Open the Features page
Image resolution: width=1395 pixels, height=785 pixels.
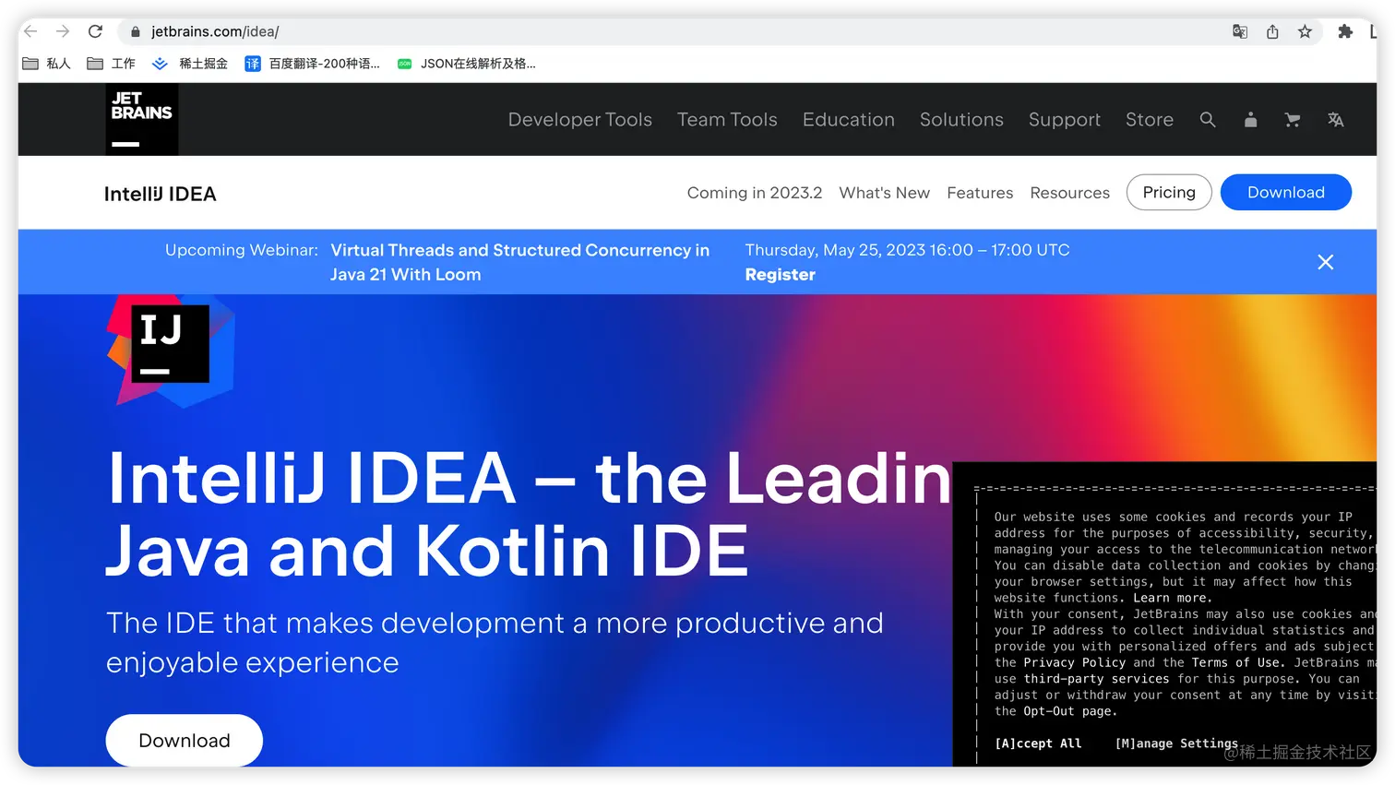pos(980,193)
